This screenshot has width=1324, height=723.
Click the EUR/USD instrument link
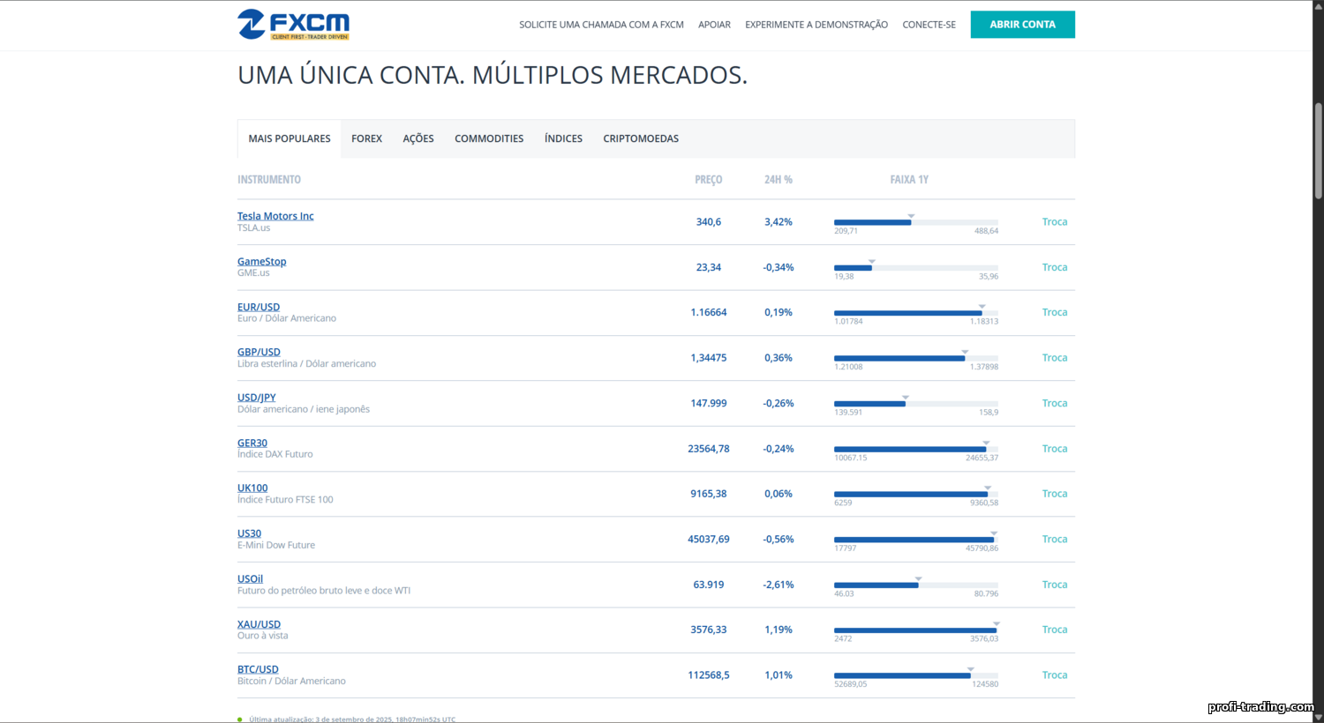click(259, 308)
